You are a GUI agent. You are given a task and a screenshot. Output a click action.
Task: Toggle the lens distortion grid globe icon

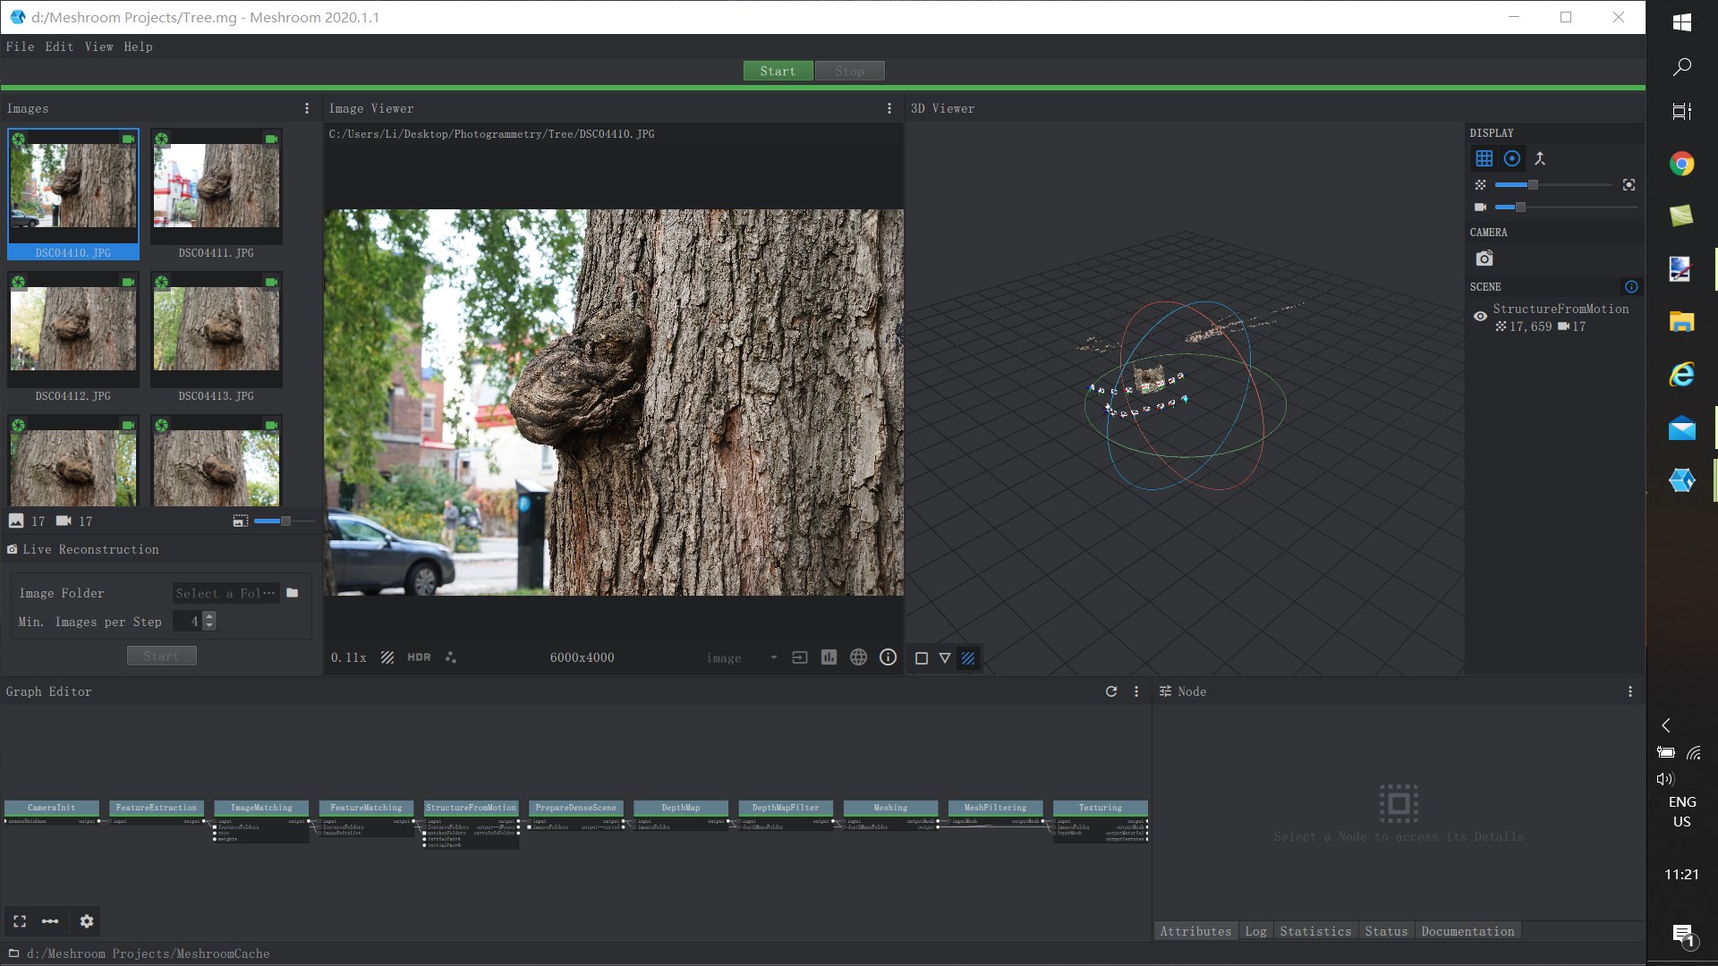(x=858, y=657)
